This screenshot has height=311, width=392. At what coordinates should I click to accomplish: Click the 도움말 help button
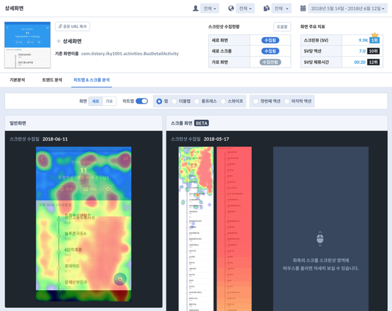pyautogui.click(x=282, y=27)
